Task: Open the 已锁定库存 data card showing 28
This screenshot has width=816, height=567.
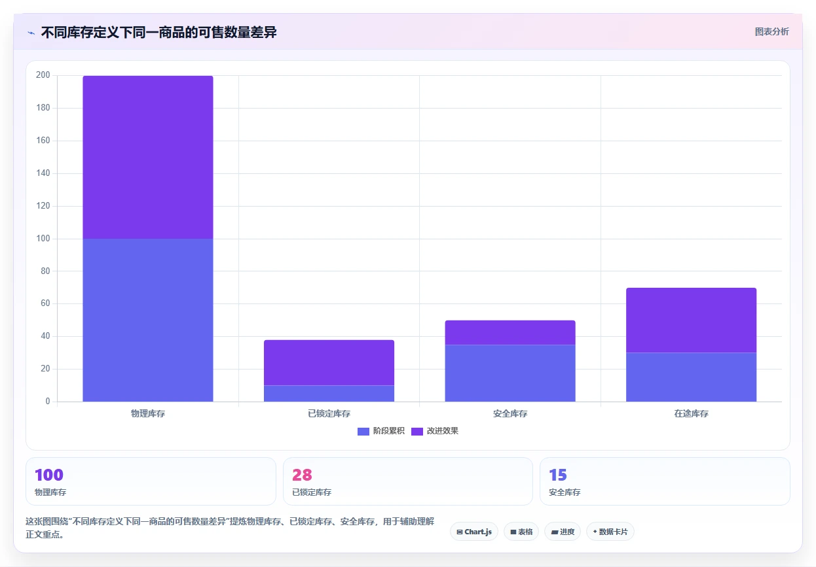Action: (x=408, y=481)
